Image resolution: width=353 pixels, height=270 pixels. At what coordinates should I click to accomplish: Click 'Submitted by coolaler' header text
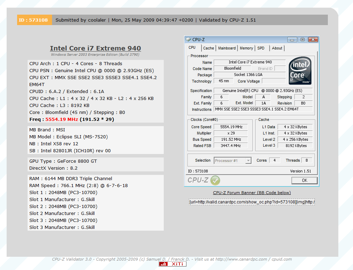(x=81, y=20)
